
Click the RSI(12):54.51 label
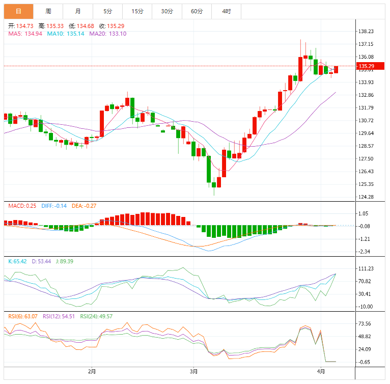click(x=59, y=317)
